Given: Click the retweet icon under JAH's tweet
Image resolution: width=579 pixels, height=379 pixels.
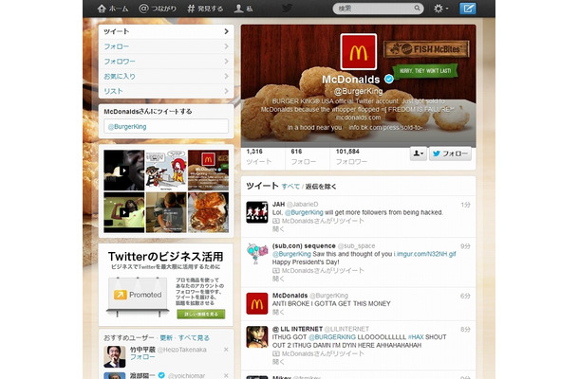Looking at the screenshot, I should (276, 221).
